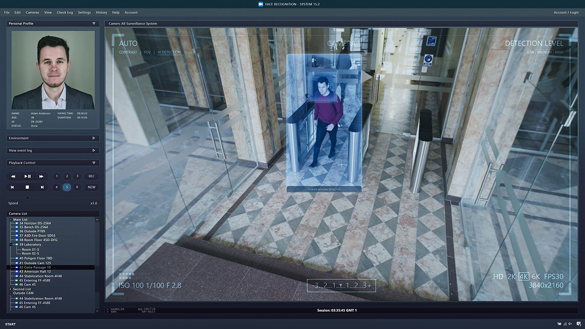Select preset button 2

tap(67, 176)
